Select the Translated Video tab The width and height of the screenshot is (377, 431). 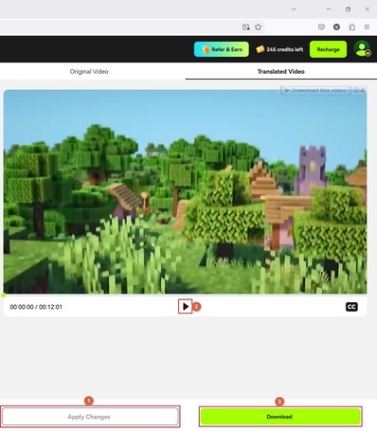point(280,72)
